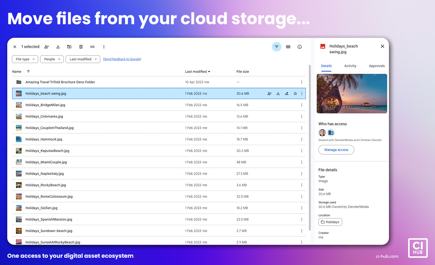Image resolution: width=435 pixels, height=265 pixels.
Task: Click the trash icon in toolbar
Action: tap(81, 47)
